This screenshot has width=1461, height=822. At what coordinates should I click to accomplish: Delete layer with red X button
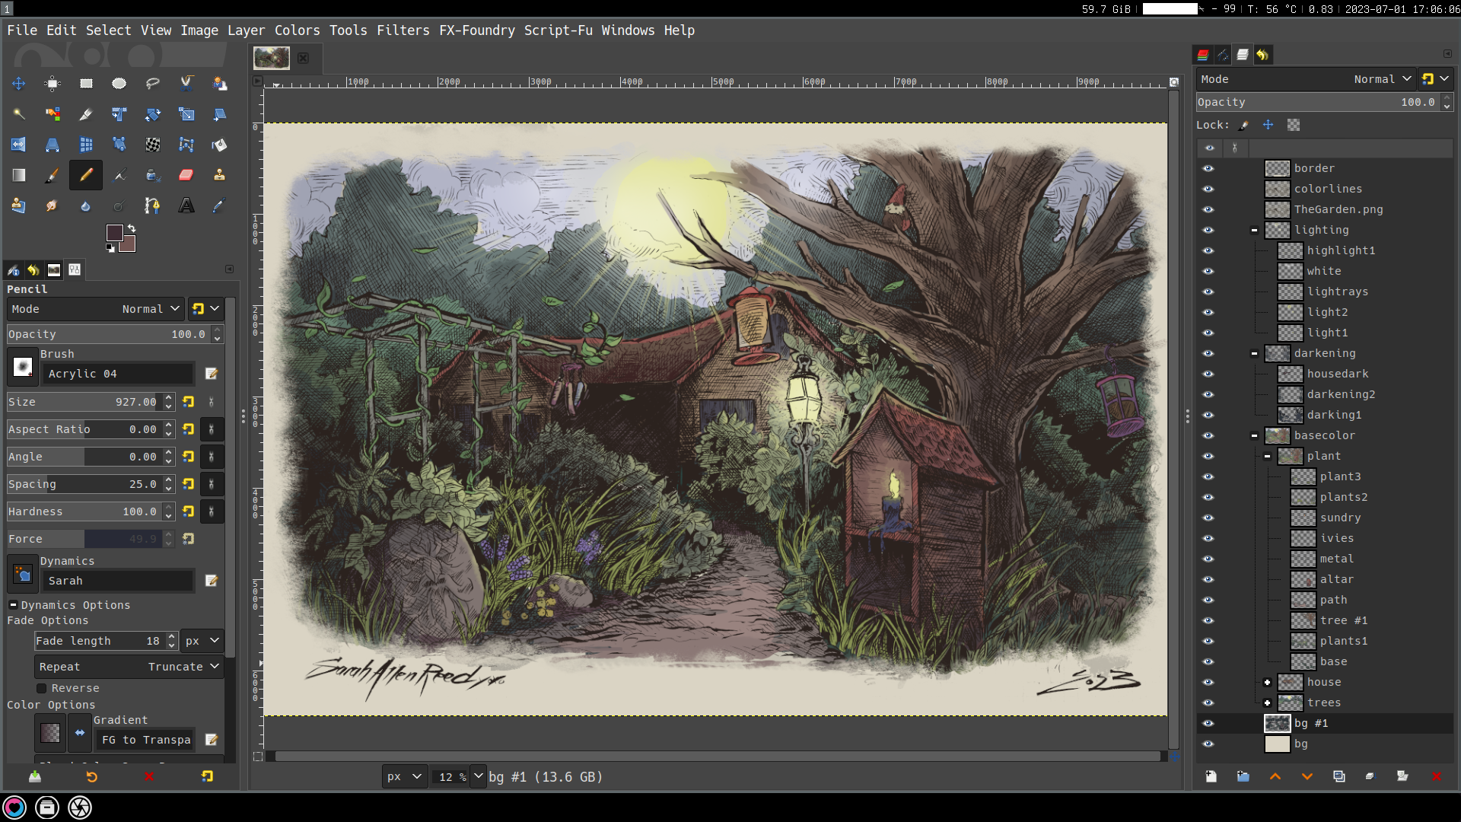click(x=1436, y=776)
